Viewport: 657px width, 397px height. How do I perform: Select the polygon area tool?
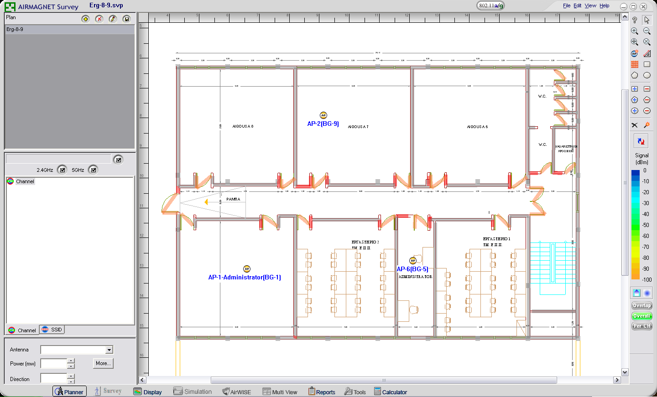click(x=635, y=75)
